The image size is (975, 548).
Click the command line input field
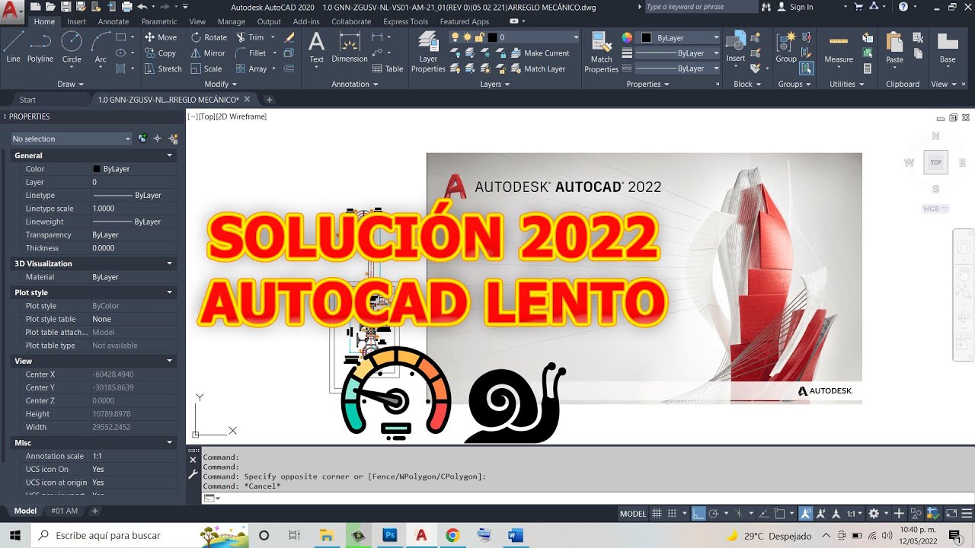[x=587, y=498]
